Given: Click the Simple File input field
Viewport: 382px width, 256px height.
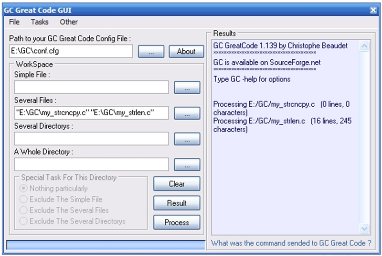Looking at the screenshot, I should point(91,87).
